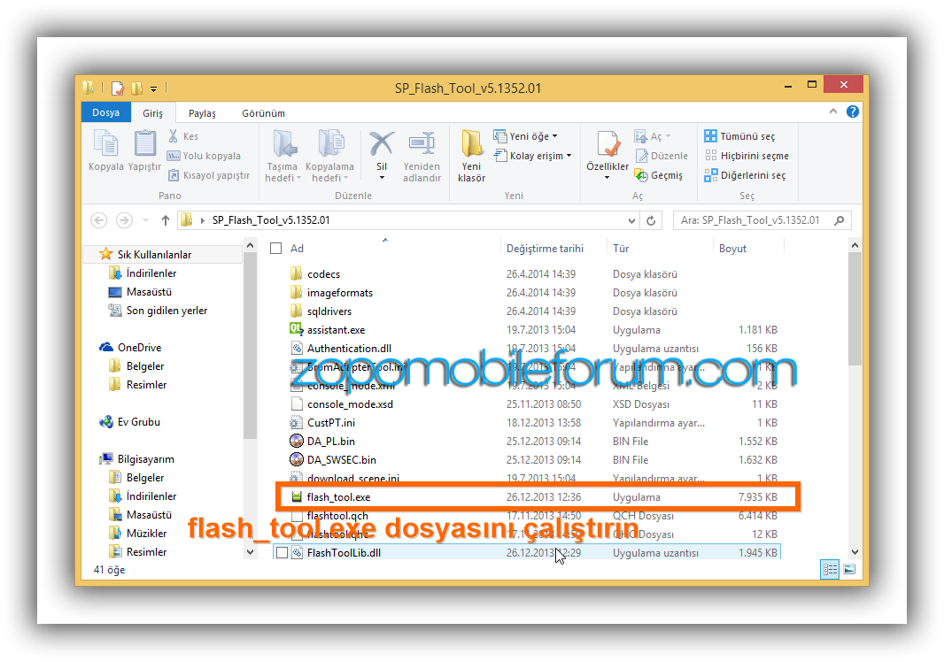944x661 pixels.
Task: Open the Dosya menu tab
Action: 105,113
